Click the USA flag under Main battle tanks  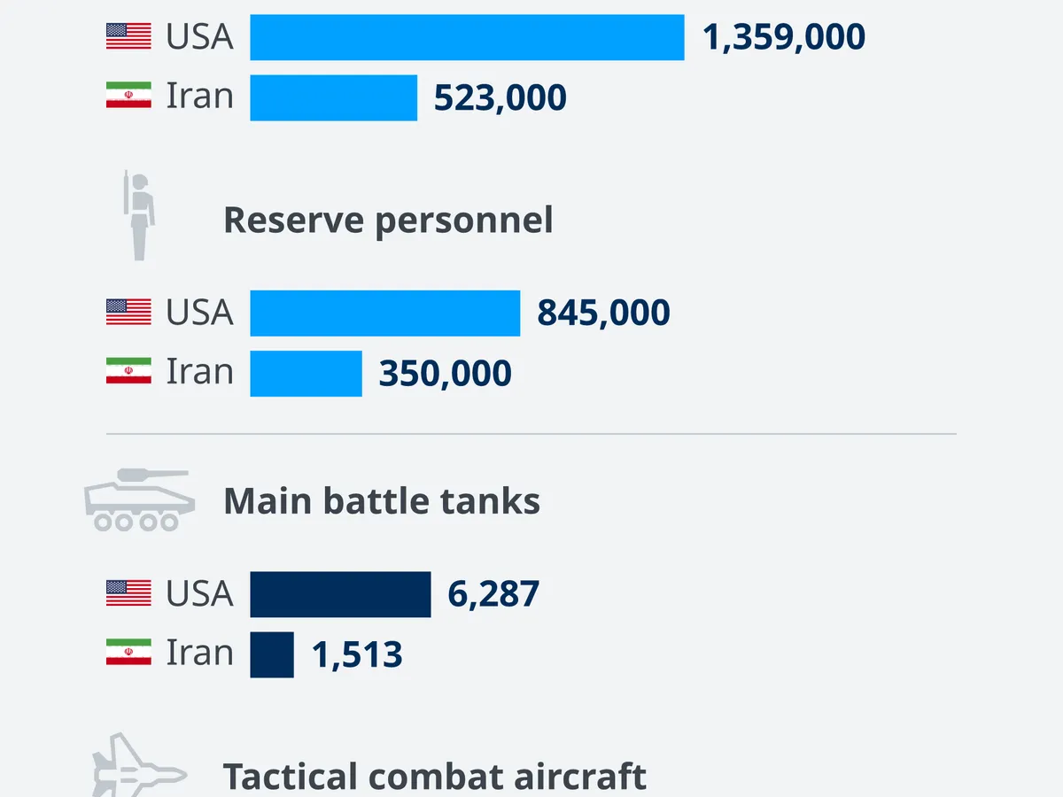(x=128, y=592)
